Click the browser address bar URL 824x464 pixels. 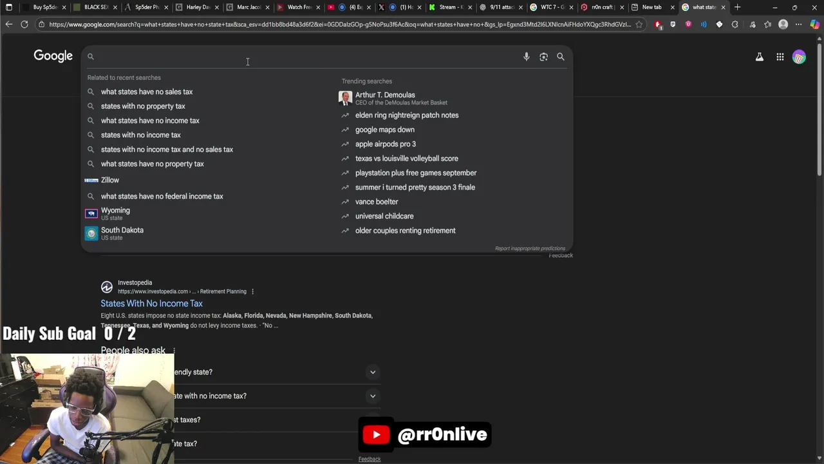pyautogui.click(x=340, y=24)
